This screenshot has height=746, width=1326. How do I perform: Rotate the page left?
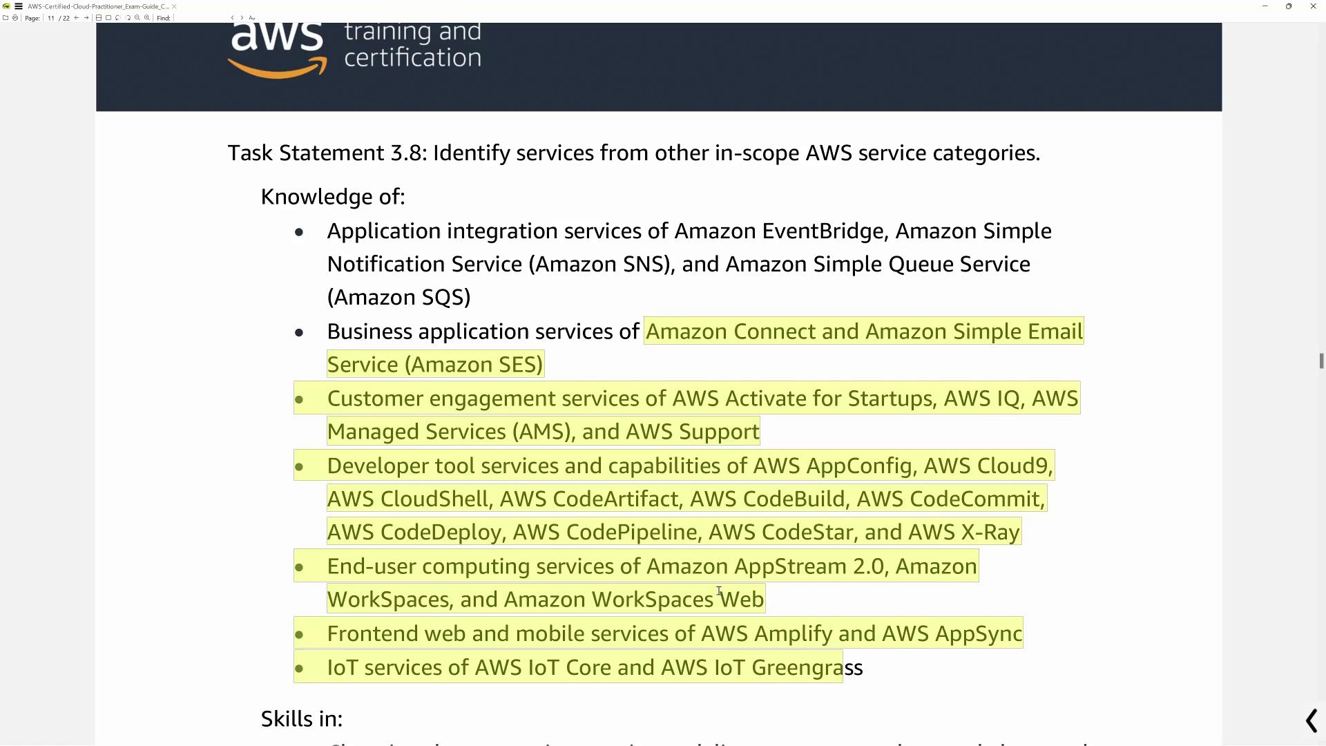(118, 18)
